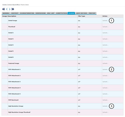The image size is (125, 117).
Task: Select the Substitutions tab
Action: click(x=61, y=13)
